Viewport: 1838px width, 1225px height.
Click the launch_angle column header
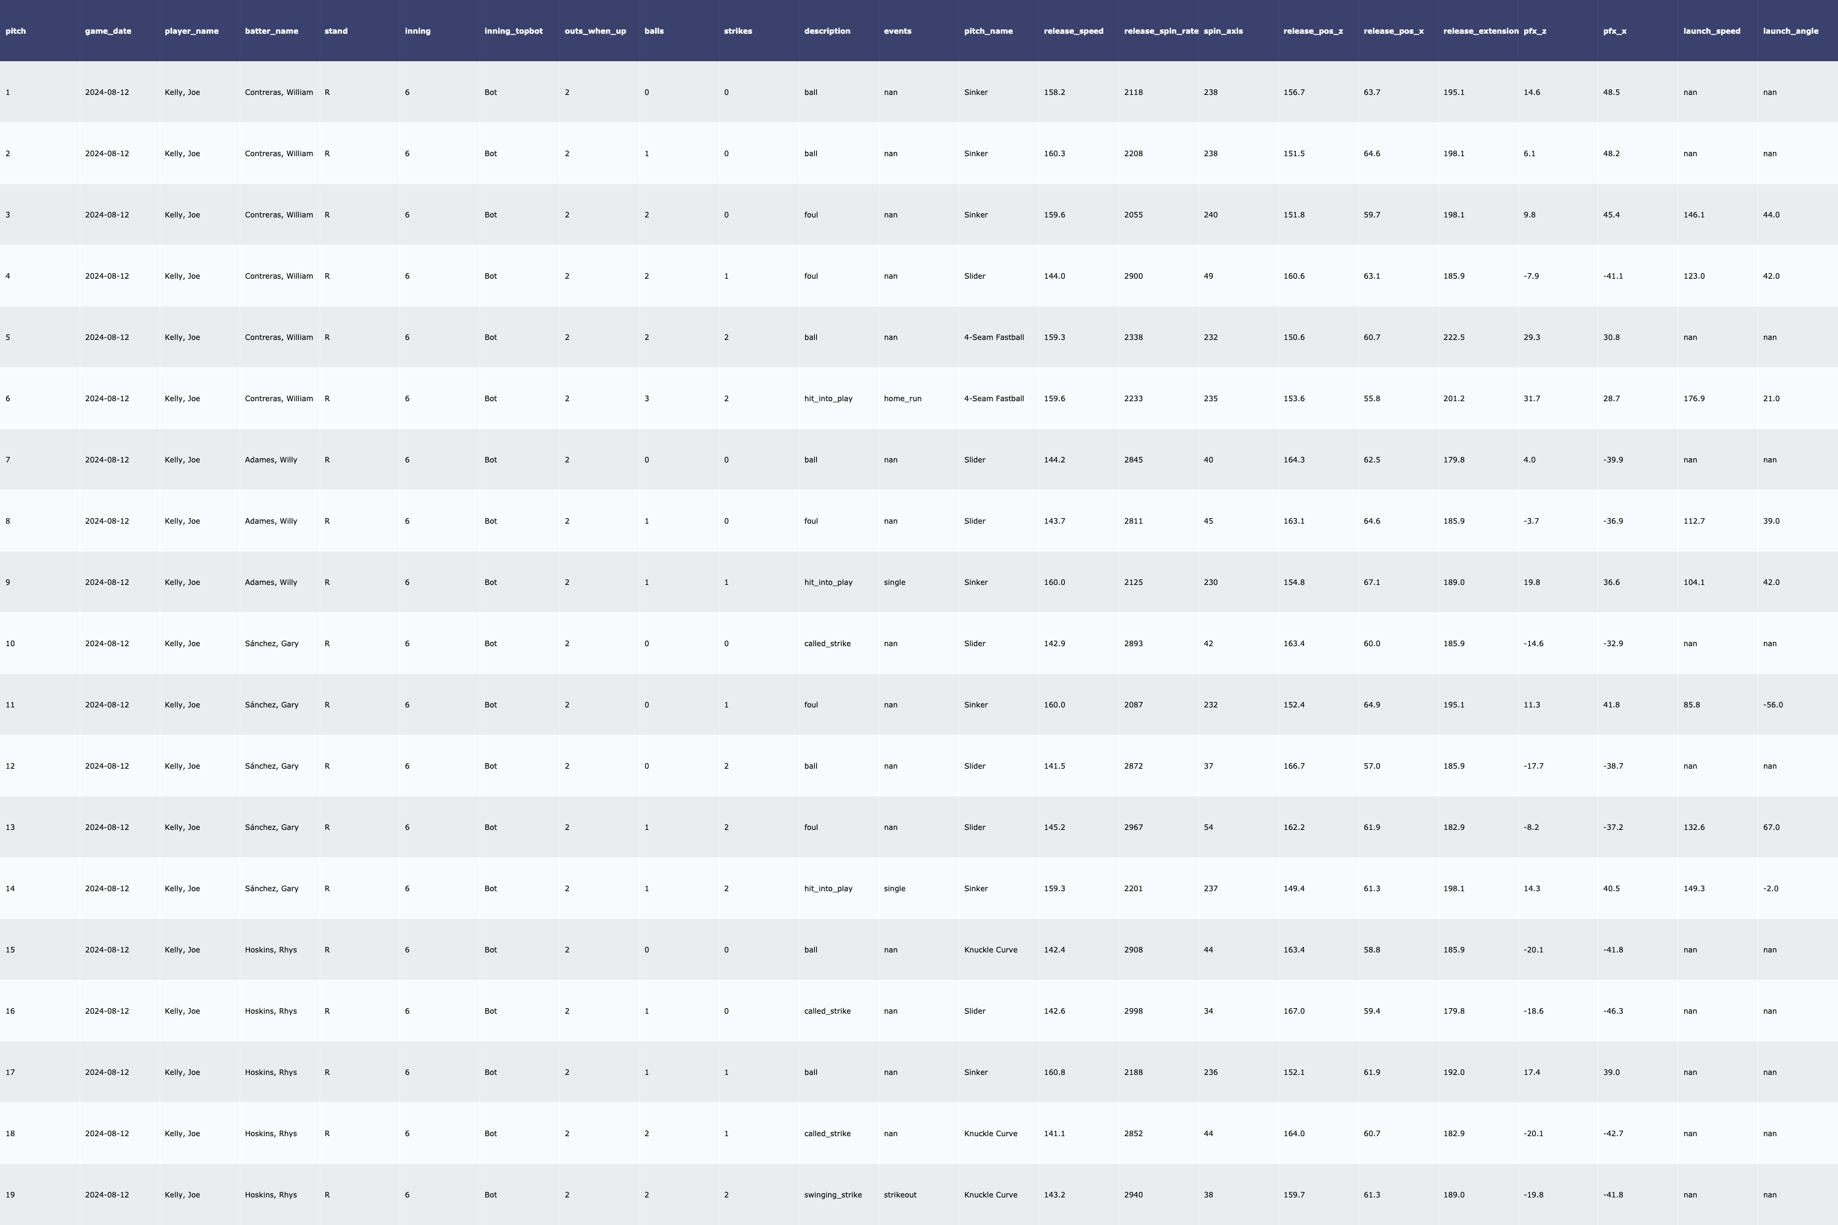tap(1790, 31)
